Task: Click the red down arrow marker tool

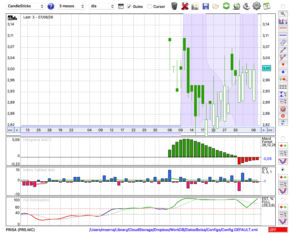Action: click(283, 65)
